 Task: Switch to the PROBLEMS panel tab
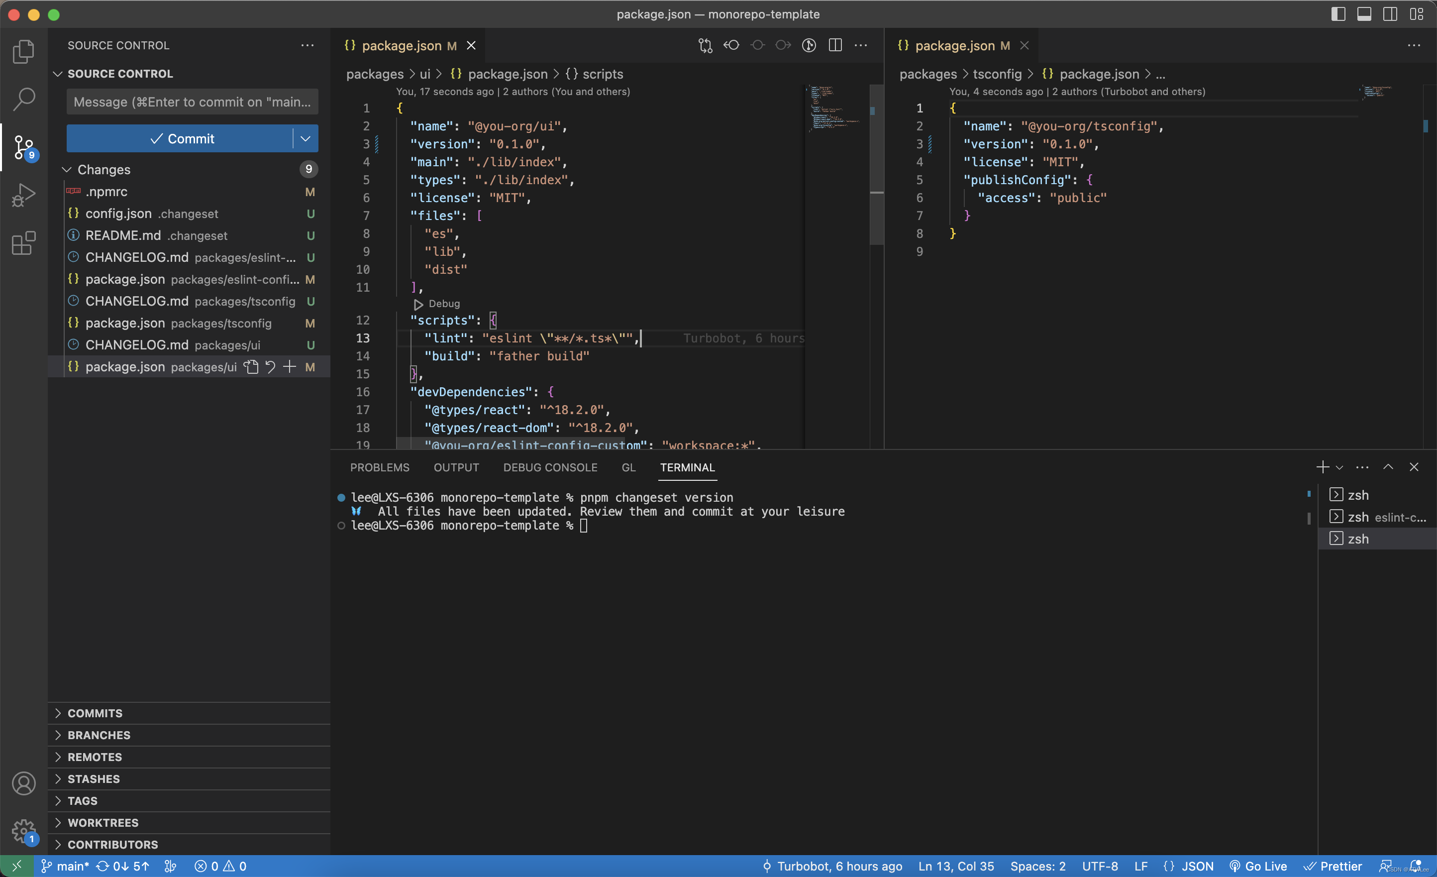[380, 467]
